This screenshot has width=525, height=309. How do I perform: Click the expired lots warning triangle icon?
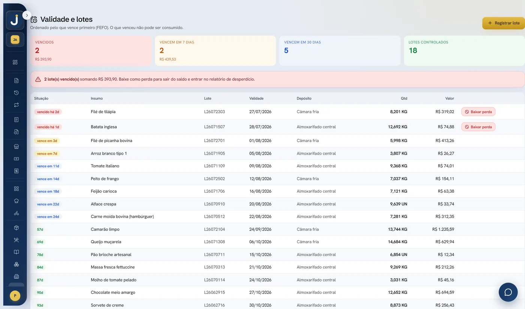(x=38, y=79)
